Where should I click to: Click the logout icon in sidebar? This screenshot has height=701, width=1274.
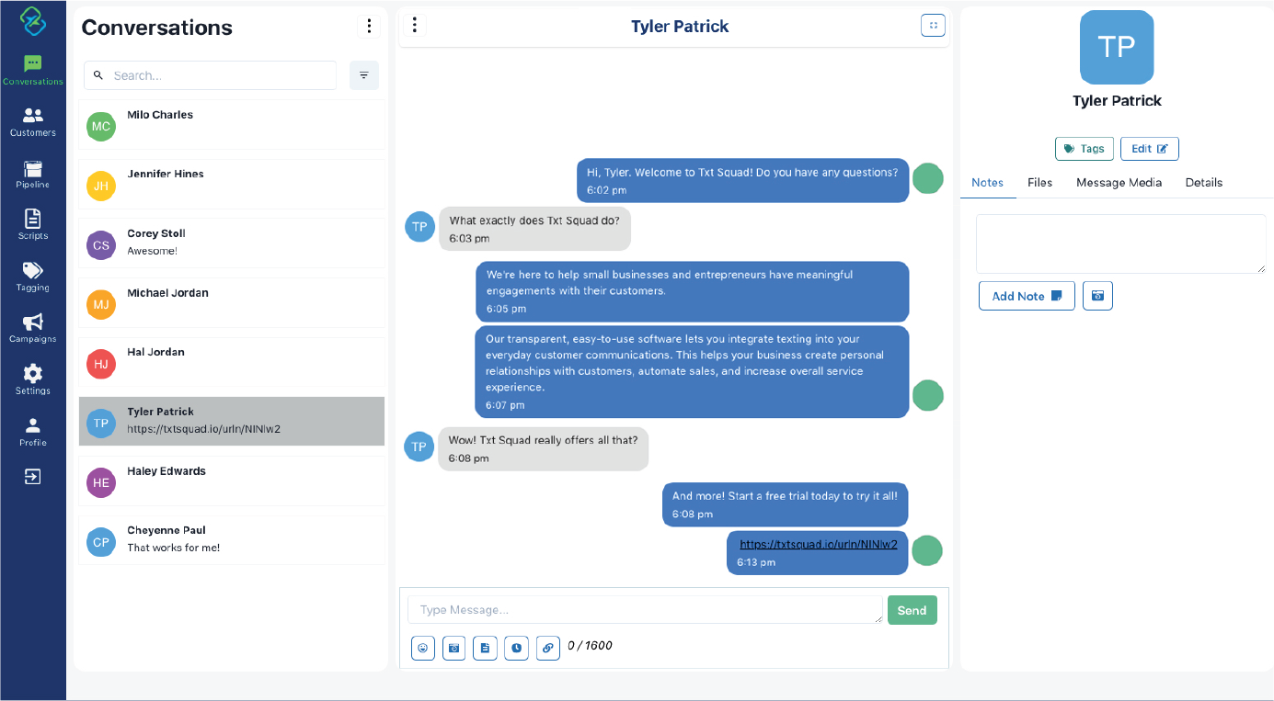pos(33,477)
